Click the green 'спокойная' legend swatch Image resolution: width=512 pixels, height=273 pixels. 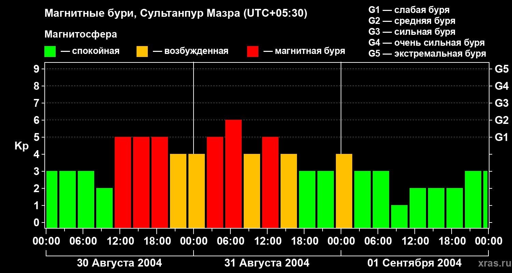tap(50, 52)
